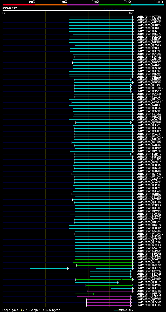Select the UniRef100_Q9S7G2 label
Viewport: 166px width, 312px height.
149,122
